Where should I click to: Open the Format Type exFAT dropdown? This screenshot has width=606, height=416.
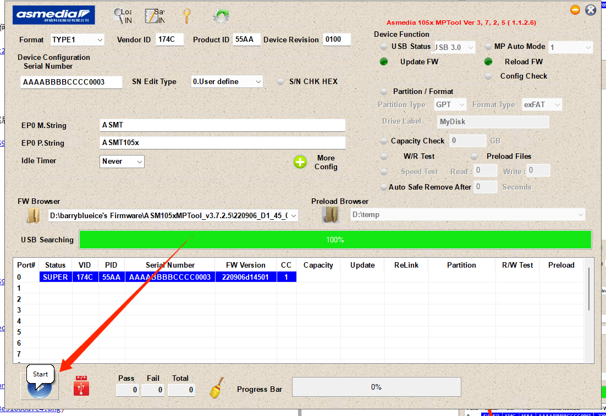(x=542, y=104)
